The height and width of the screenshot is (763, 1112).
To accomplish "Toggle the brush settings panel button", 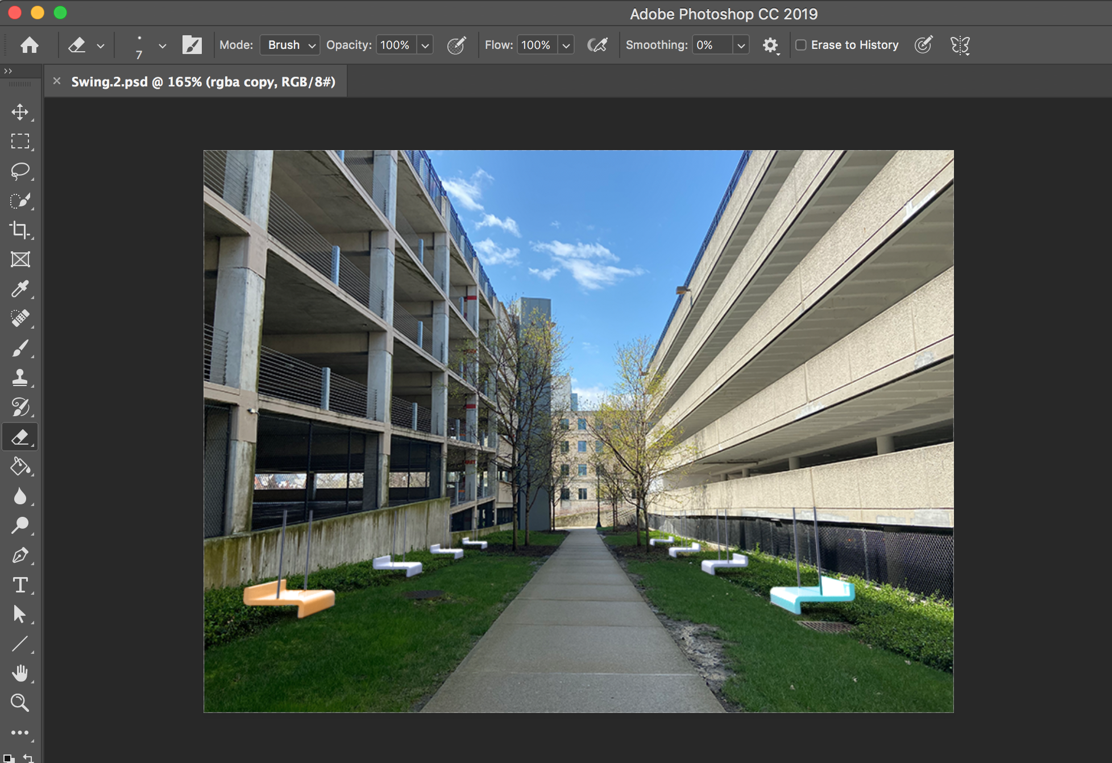I will (192, 45).
